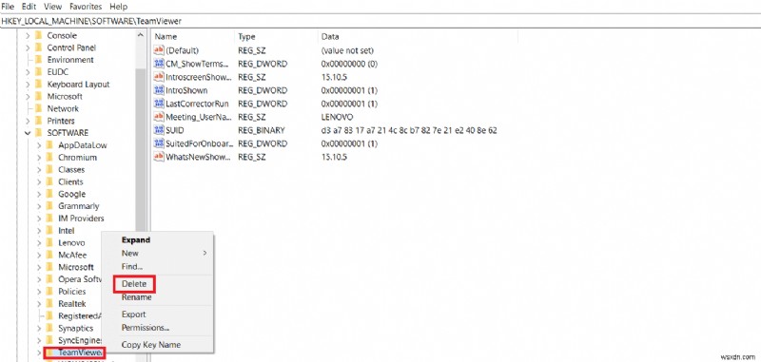Select the Lenovo key in tree
Image resolution: width=761 pixels, height=362 pixels.
pyautogui.click(x=71, y=243)
